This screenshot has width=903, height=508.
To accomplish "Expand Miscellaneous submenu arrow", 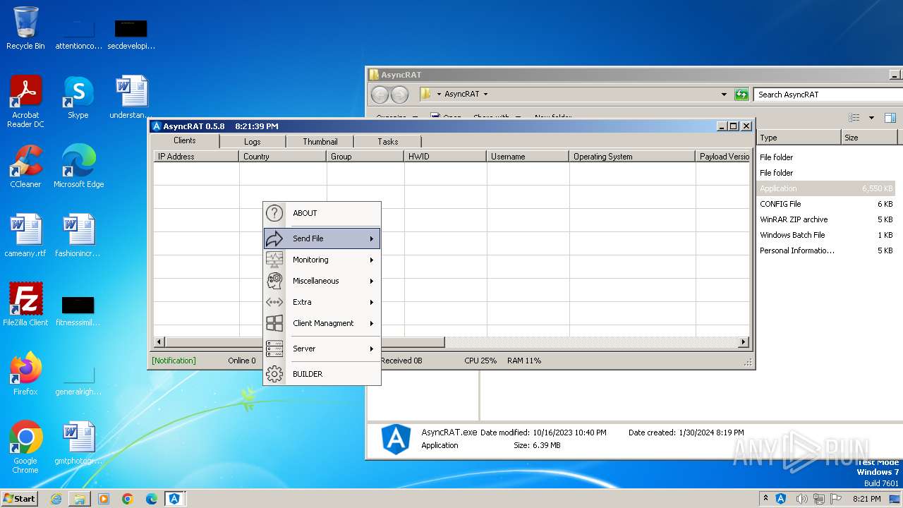I will (371, 281).
